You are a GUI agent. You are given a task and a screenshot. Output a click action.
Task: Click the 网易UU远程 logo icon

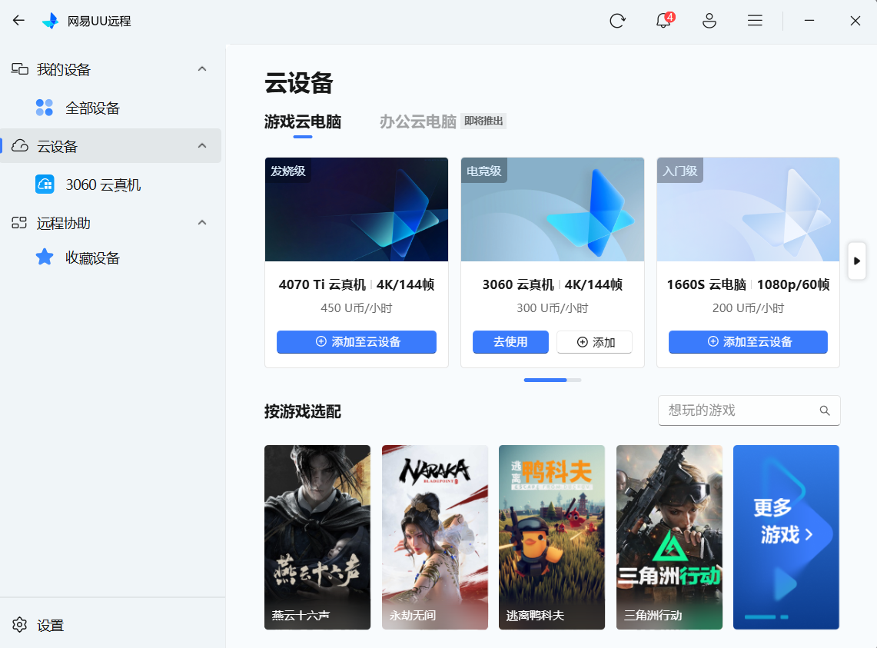click(x=50, y=21)
